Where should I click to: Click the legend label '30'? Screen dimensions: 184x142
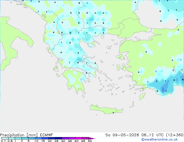63,141
